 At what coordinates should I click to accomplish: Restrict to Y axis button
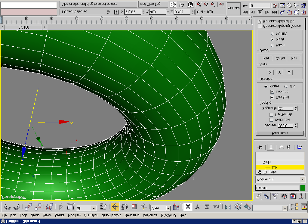click(x=197, y=207)
